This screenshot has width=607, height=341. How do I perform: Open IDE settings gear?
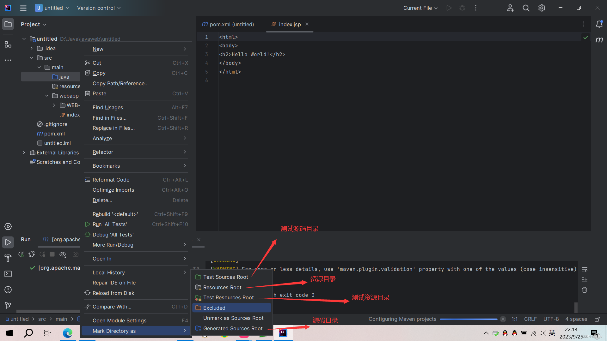[542, 8]
